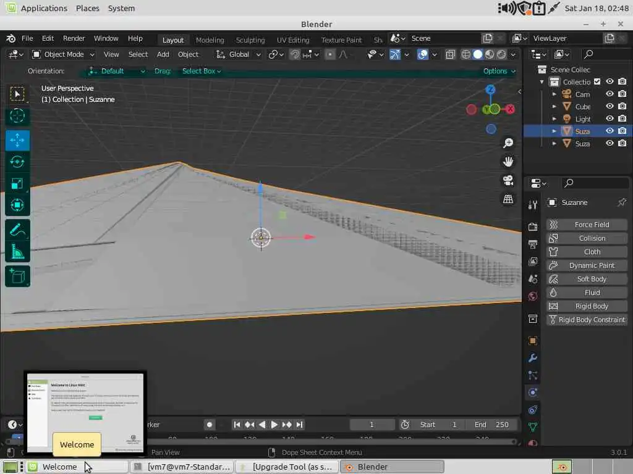Viewport: 633px width, 474px height.
Task: Open the viewport Select menu
Action: (138, 54)
